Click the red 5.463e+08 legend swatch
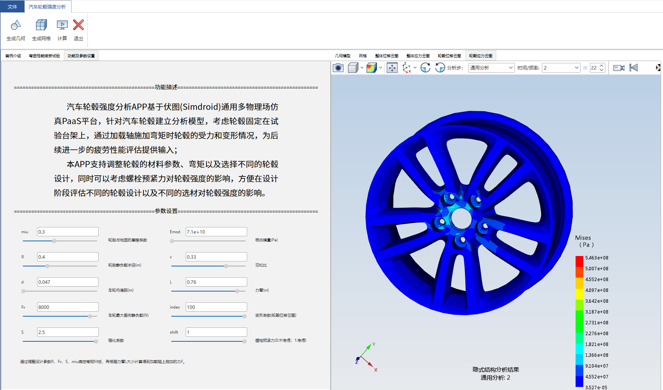The width and height of the screenshot is (663, 390). point(579,261)
